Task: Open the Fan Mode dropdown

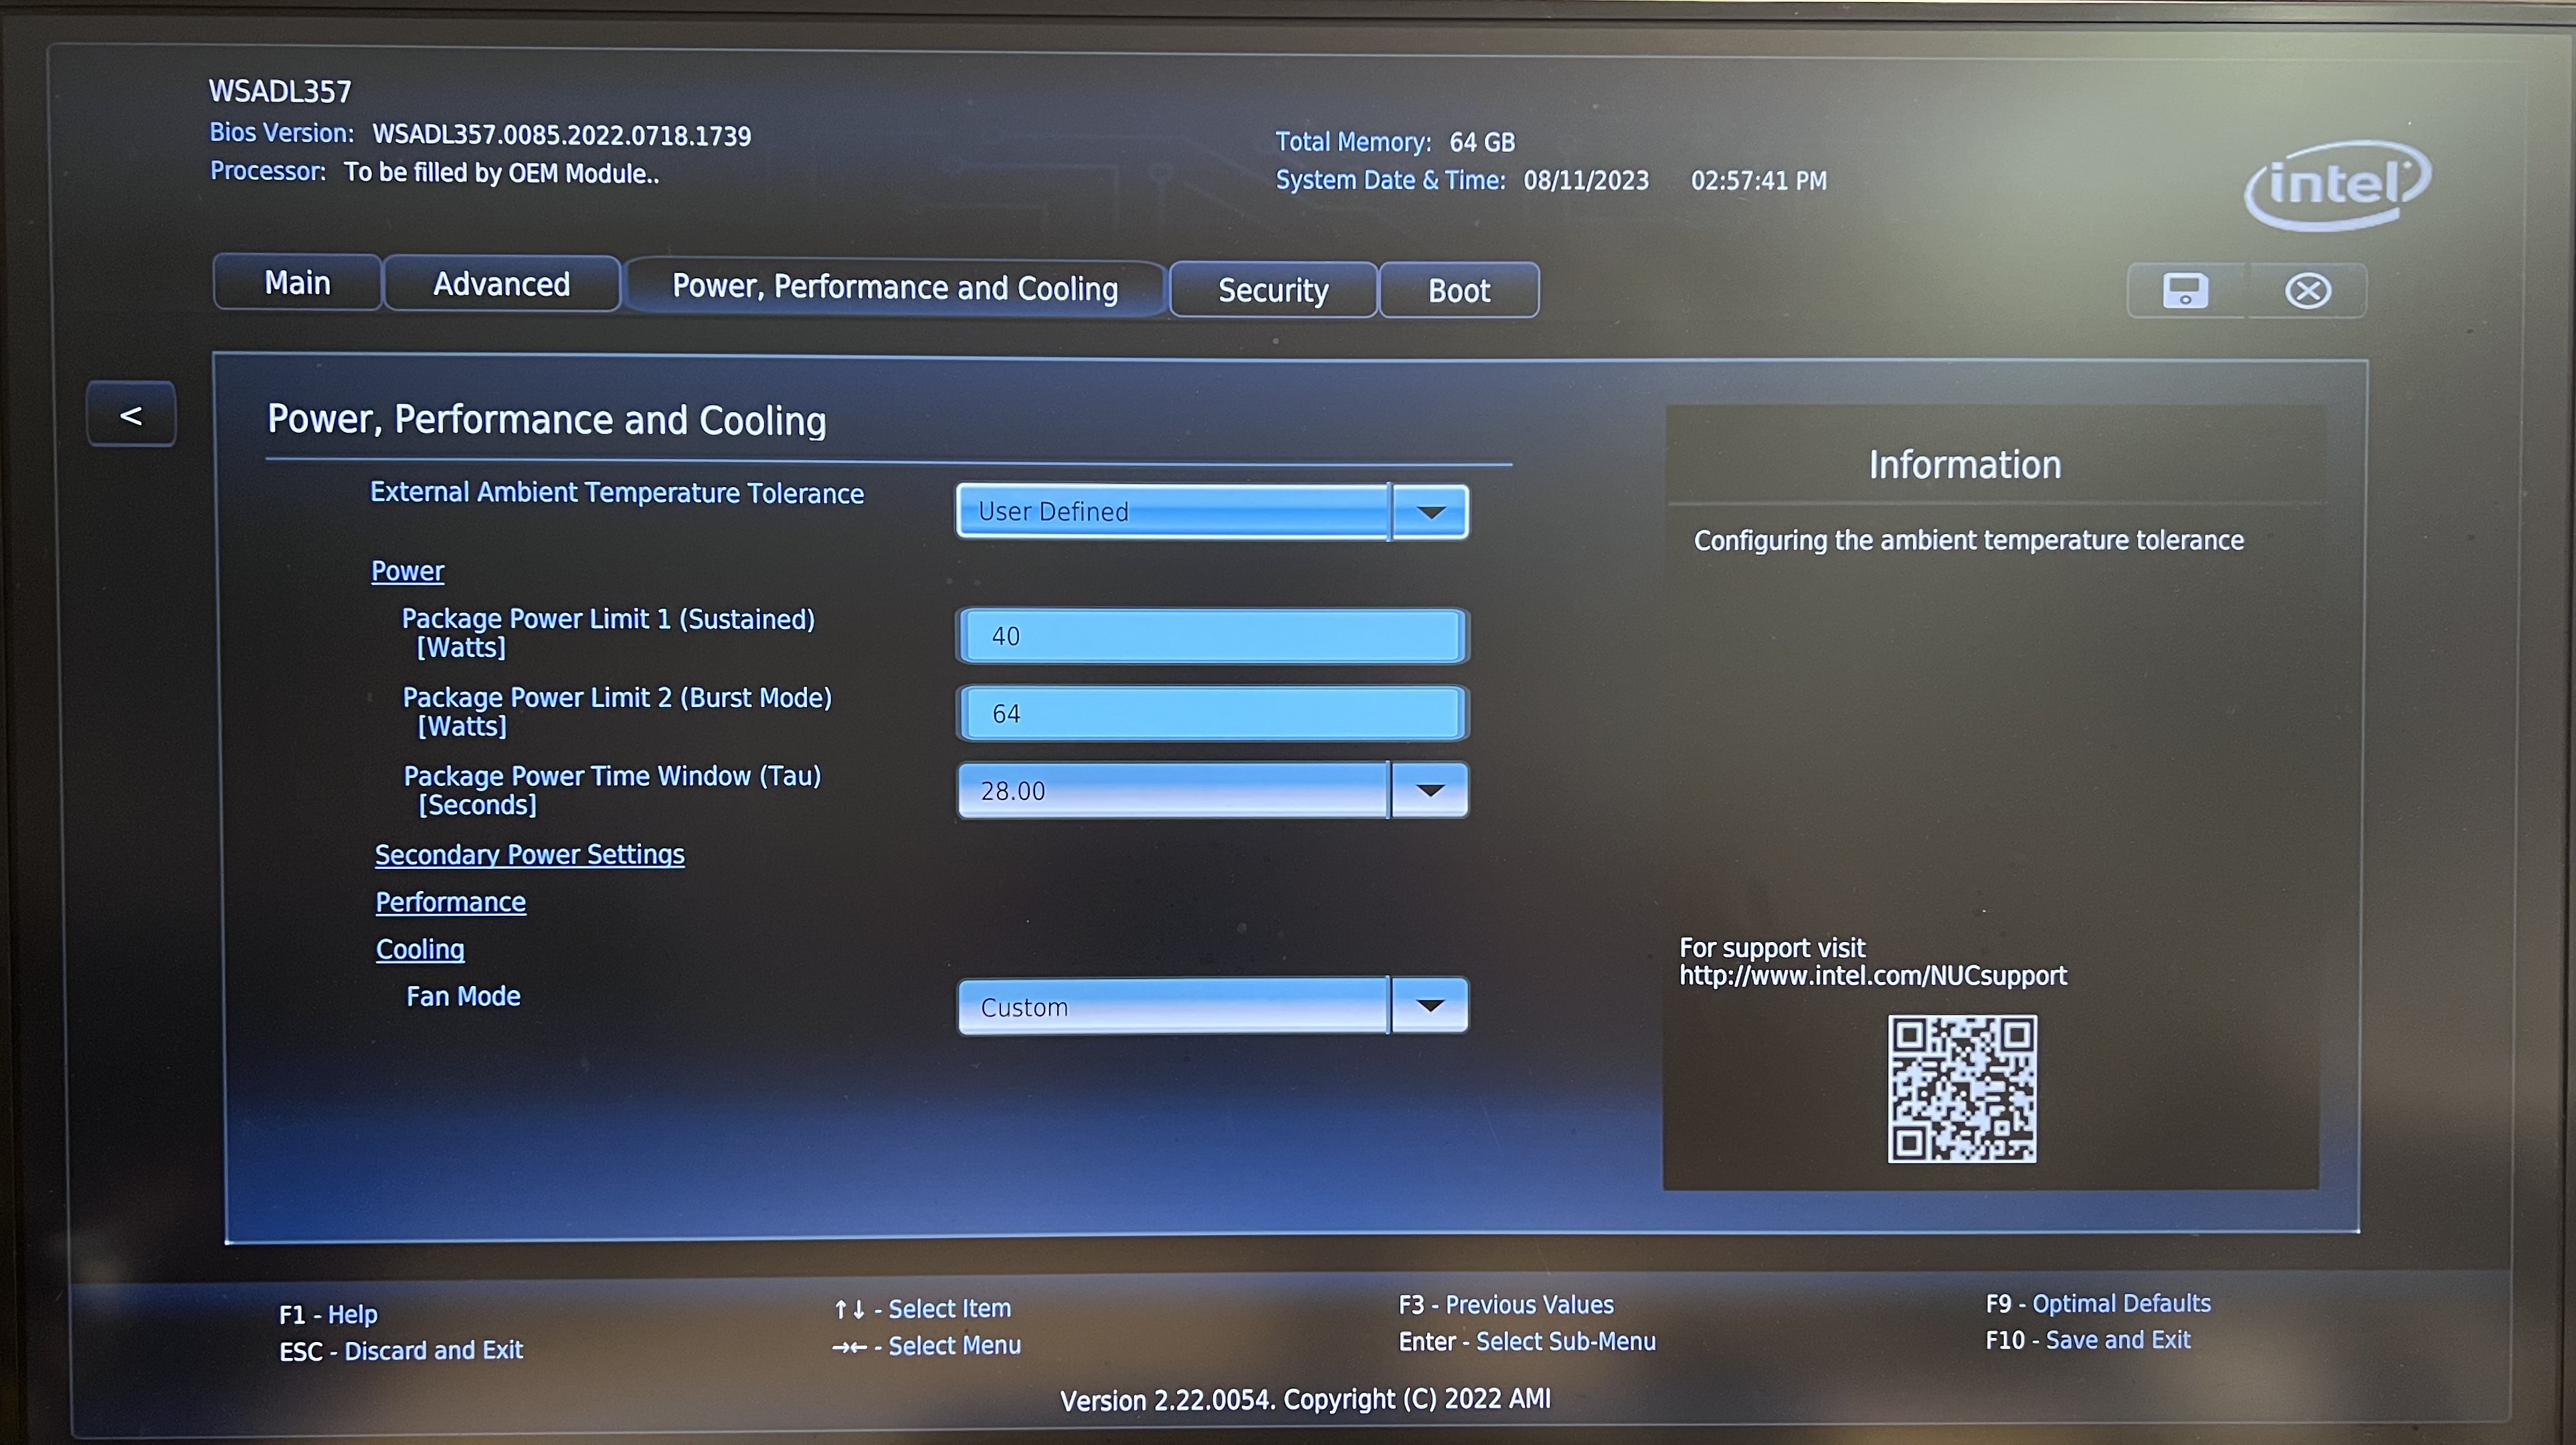Action: coord(1432,1006)
